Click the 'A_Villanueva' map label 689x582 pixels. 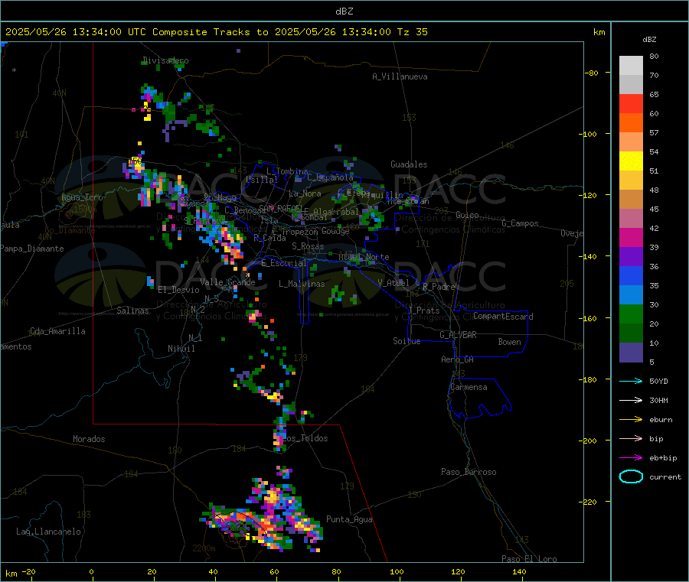click(400, 76)
